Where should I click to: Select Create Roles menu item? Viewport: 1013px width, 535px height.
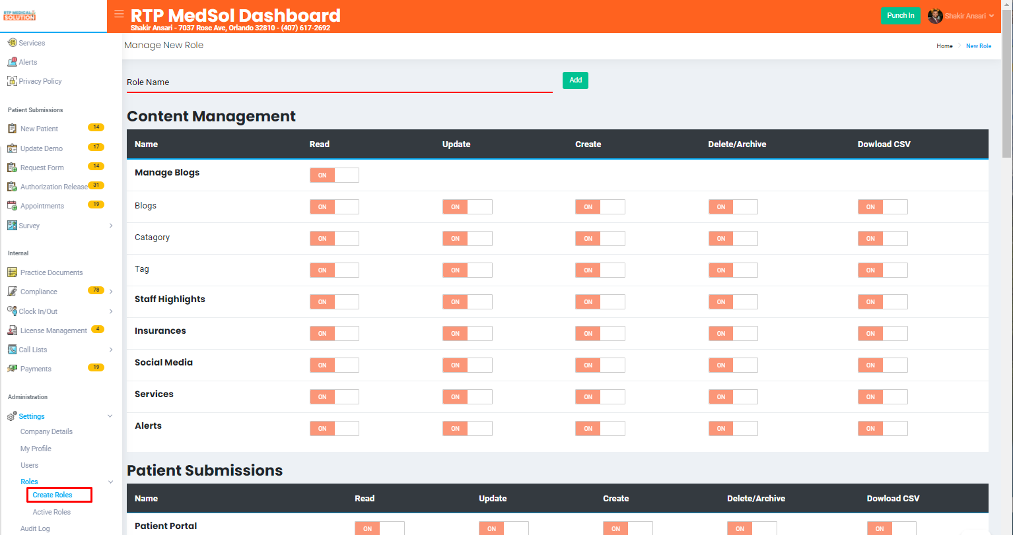[52, 495]
